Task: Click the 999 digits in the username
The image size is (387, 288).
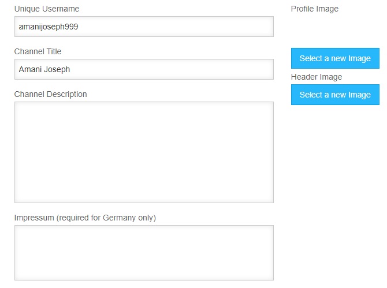Action: point(72,27)
